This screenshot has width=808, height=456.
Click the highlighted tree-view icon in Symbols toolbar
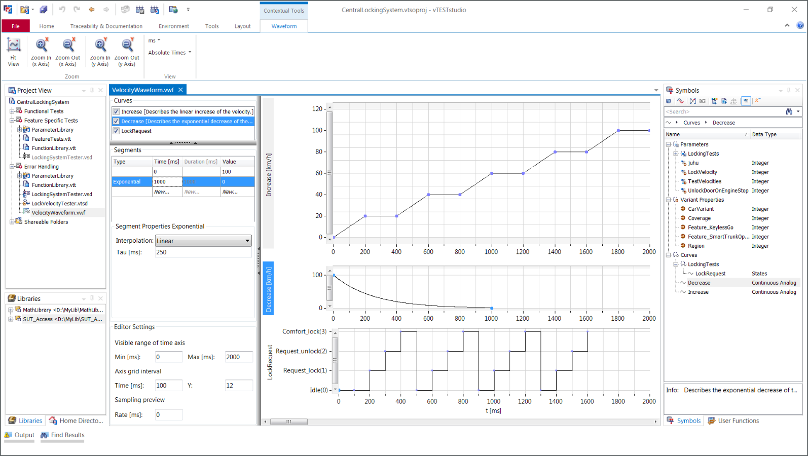tap(746, 101)
